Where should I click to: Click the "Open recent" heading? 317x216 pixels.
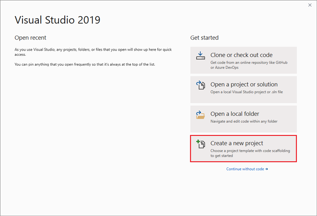point(31,38)
